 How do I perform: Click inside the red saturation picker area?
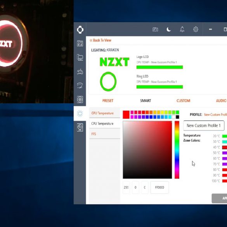[x=147, y=150]
